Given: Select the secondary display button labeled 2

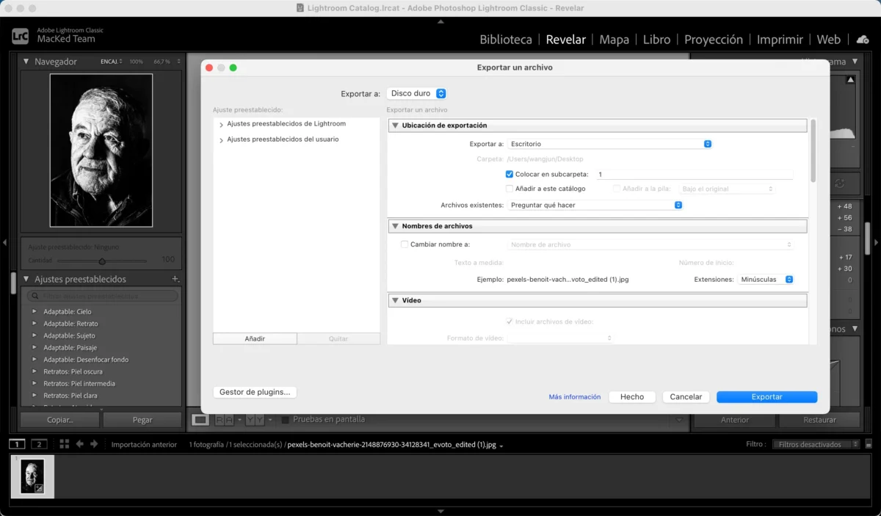Looking at the screenshot, I should (x=40, y=444).
